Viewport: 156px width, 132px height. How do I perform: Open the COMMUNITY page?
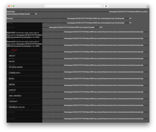[15, 73]
